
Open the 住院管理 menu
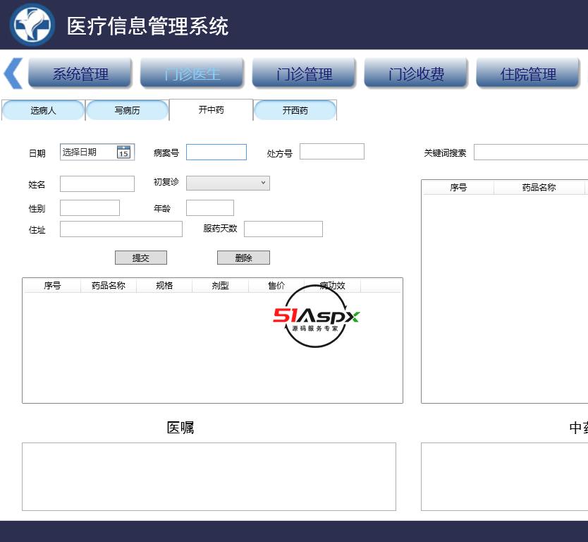tap(528, 73)
